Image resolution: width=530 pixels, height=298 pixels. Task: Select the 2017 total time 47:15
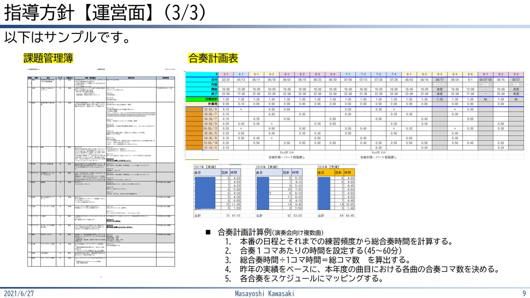click(x=235, y=215)
